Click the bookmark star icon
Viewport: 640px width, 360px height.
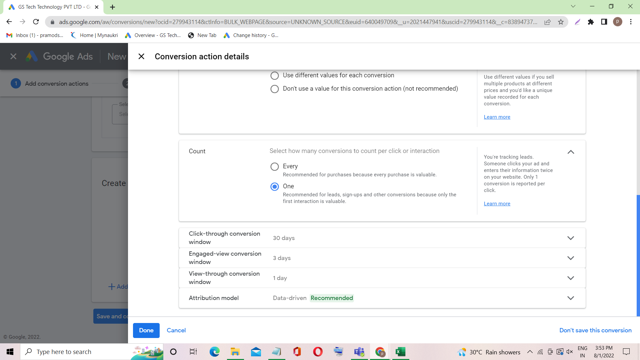pyautogui.click(x=561, y=22)
